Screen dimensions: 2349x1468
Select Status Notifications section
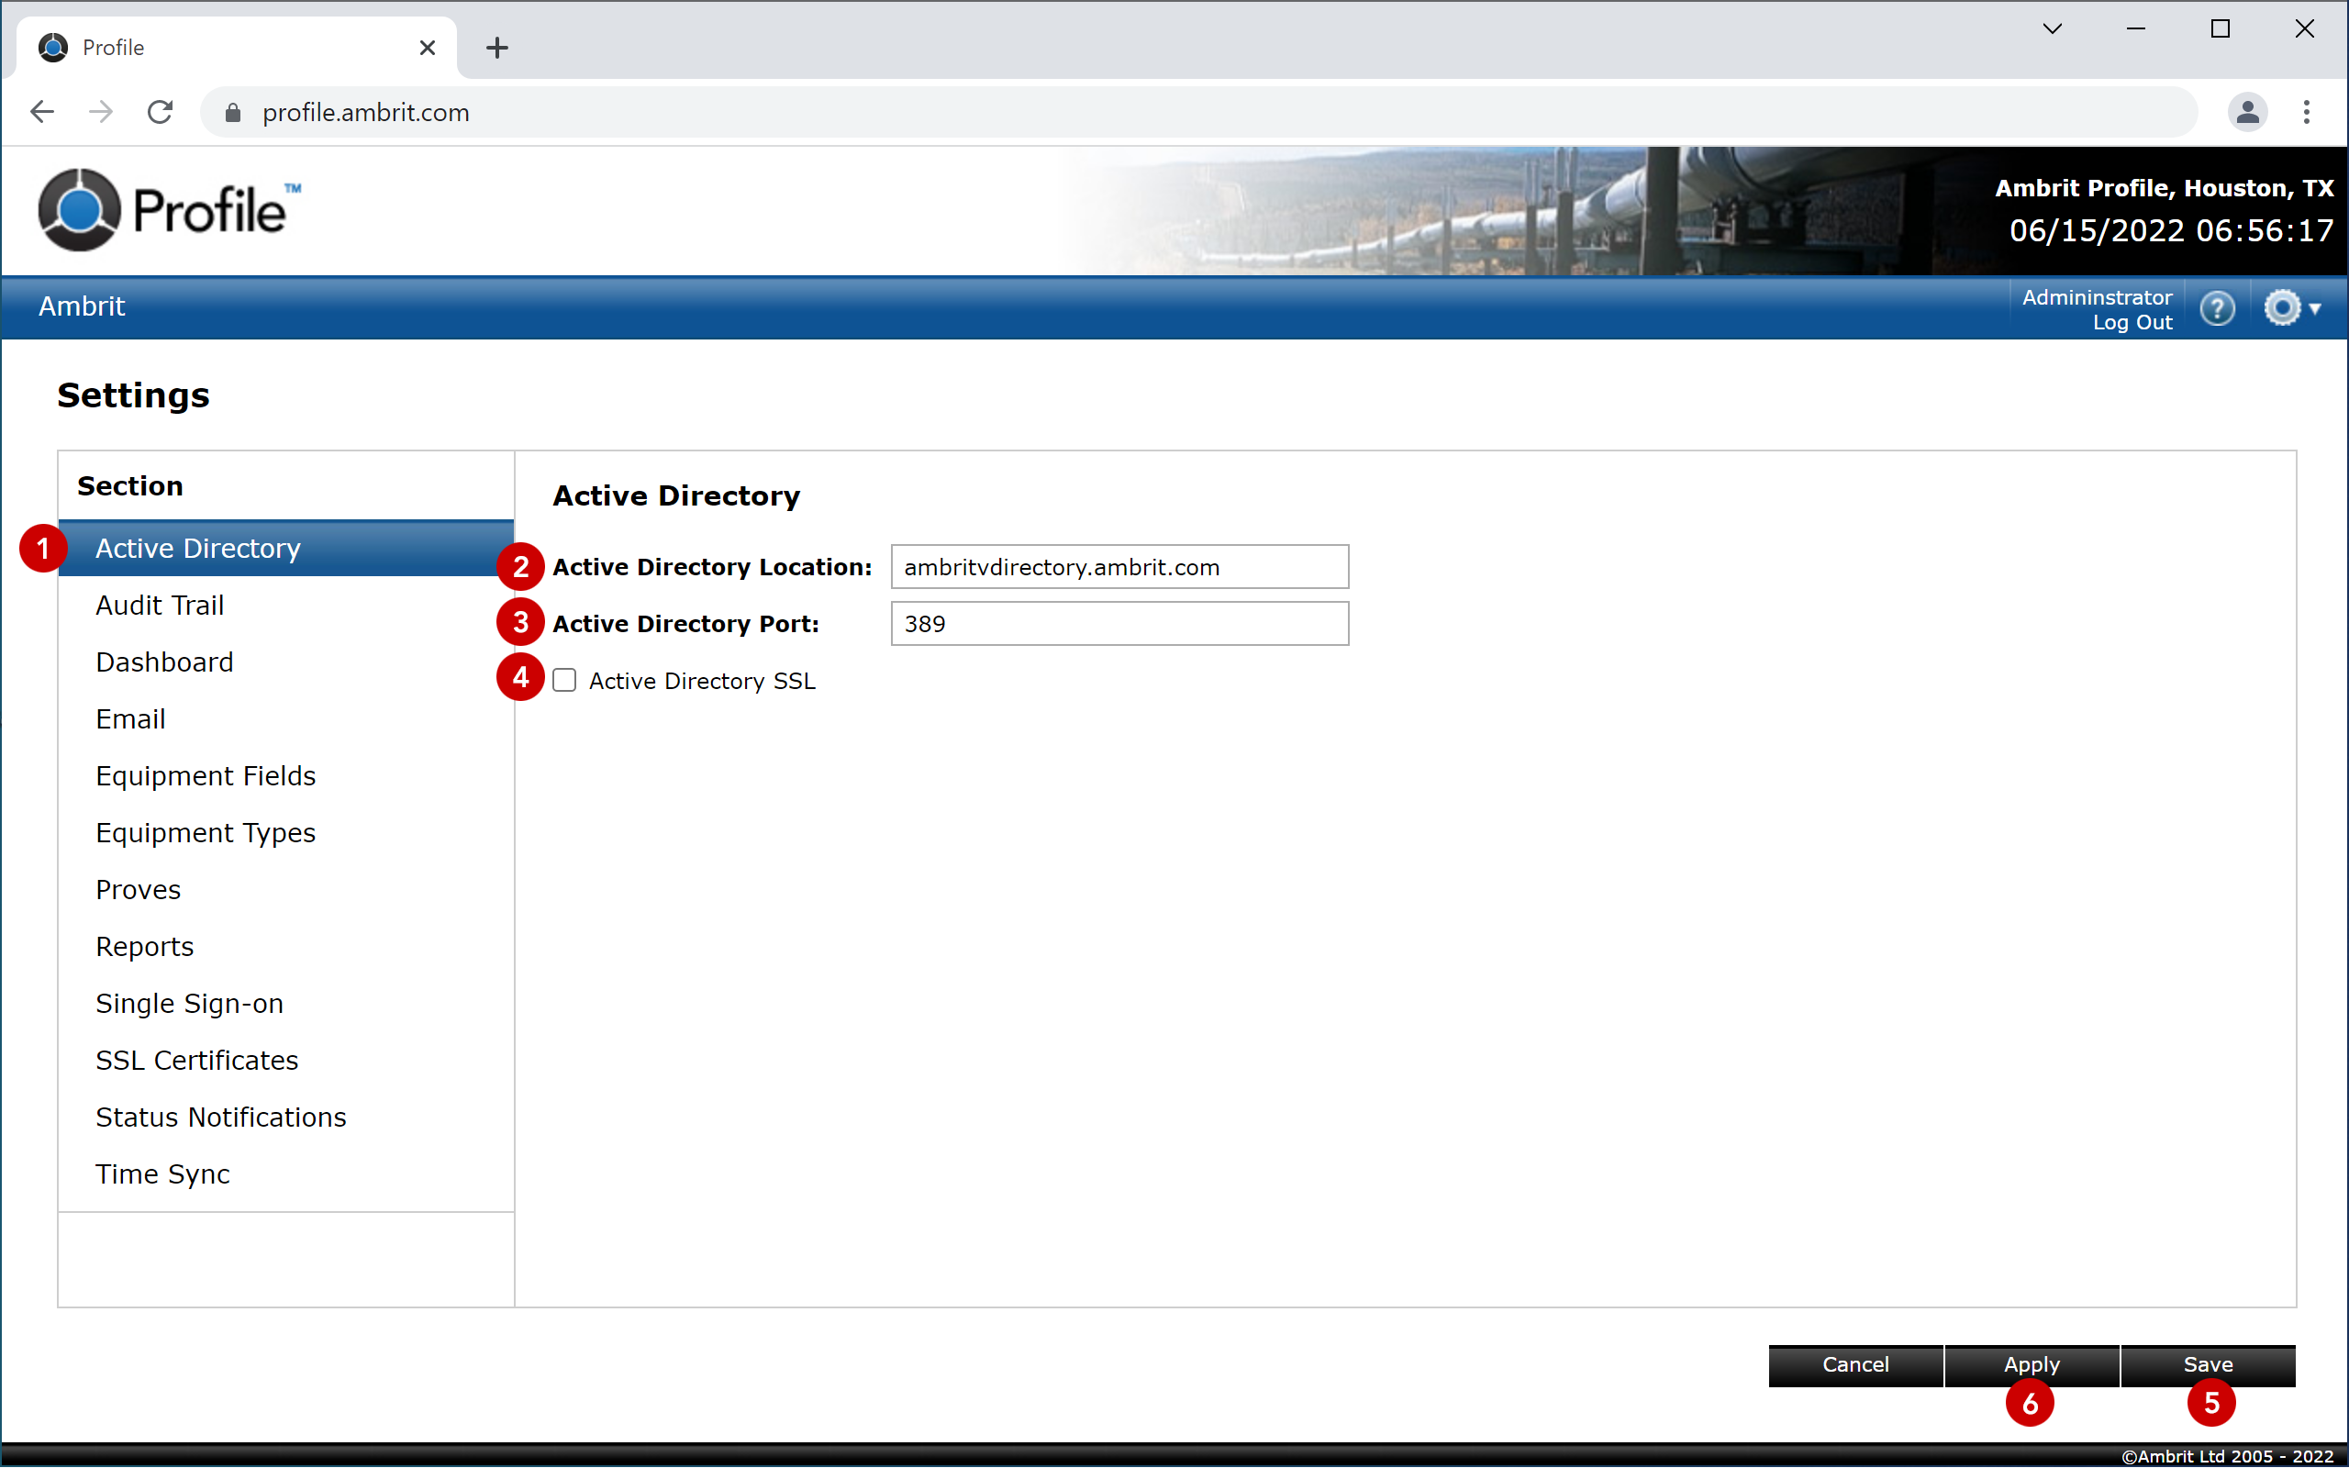point(286,1118)
